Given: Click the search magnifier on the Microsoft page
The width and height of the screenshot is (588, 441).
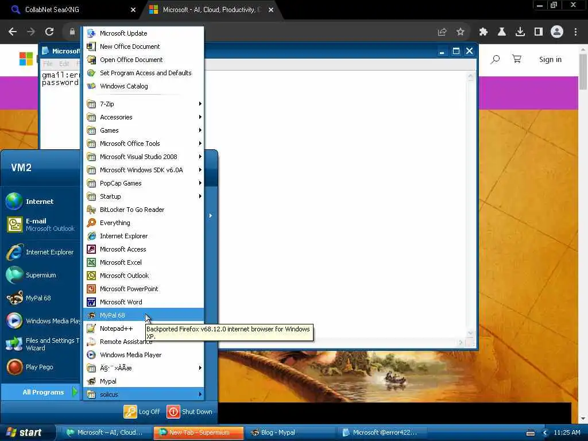Looking at the screenshot, I should pyautogui.click(x=495, y=59).
